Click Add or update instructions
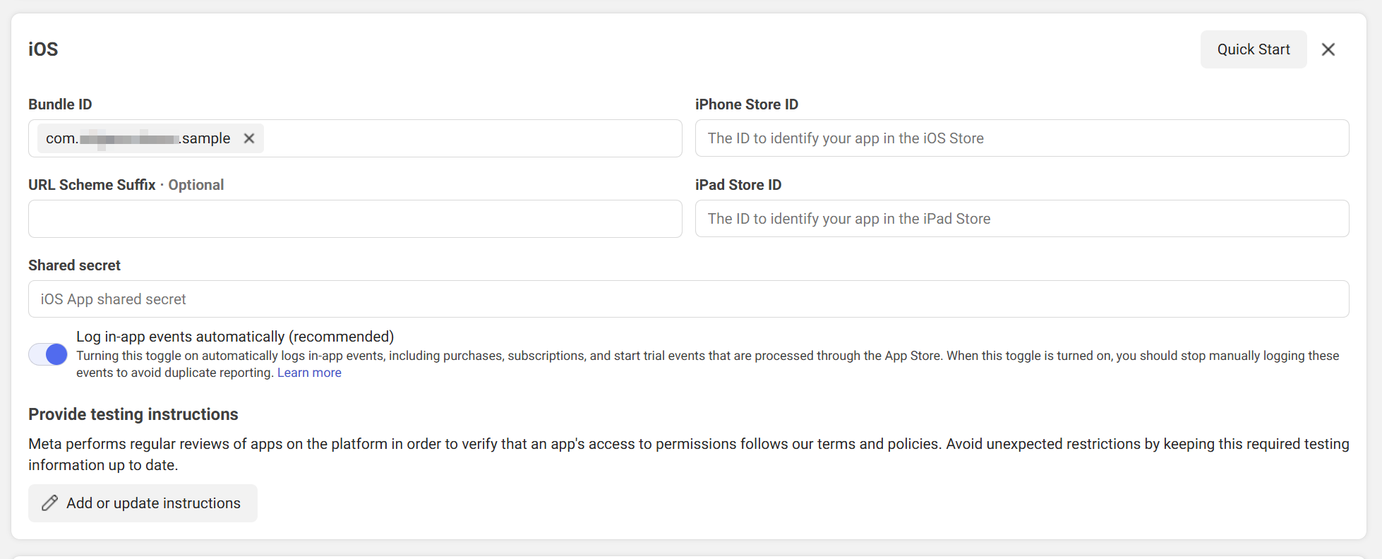The height and width of the screenshot is (559, 1382). tap(142, 503)
